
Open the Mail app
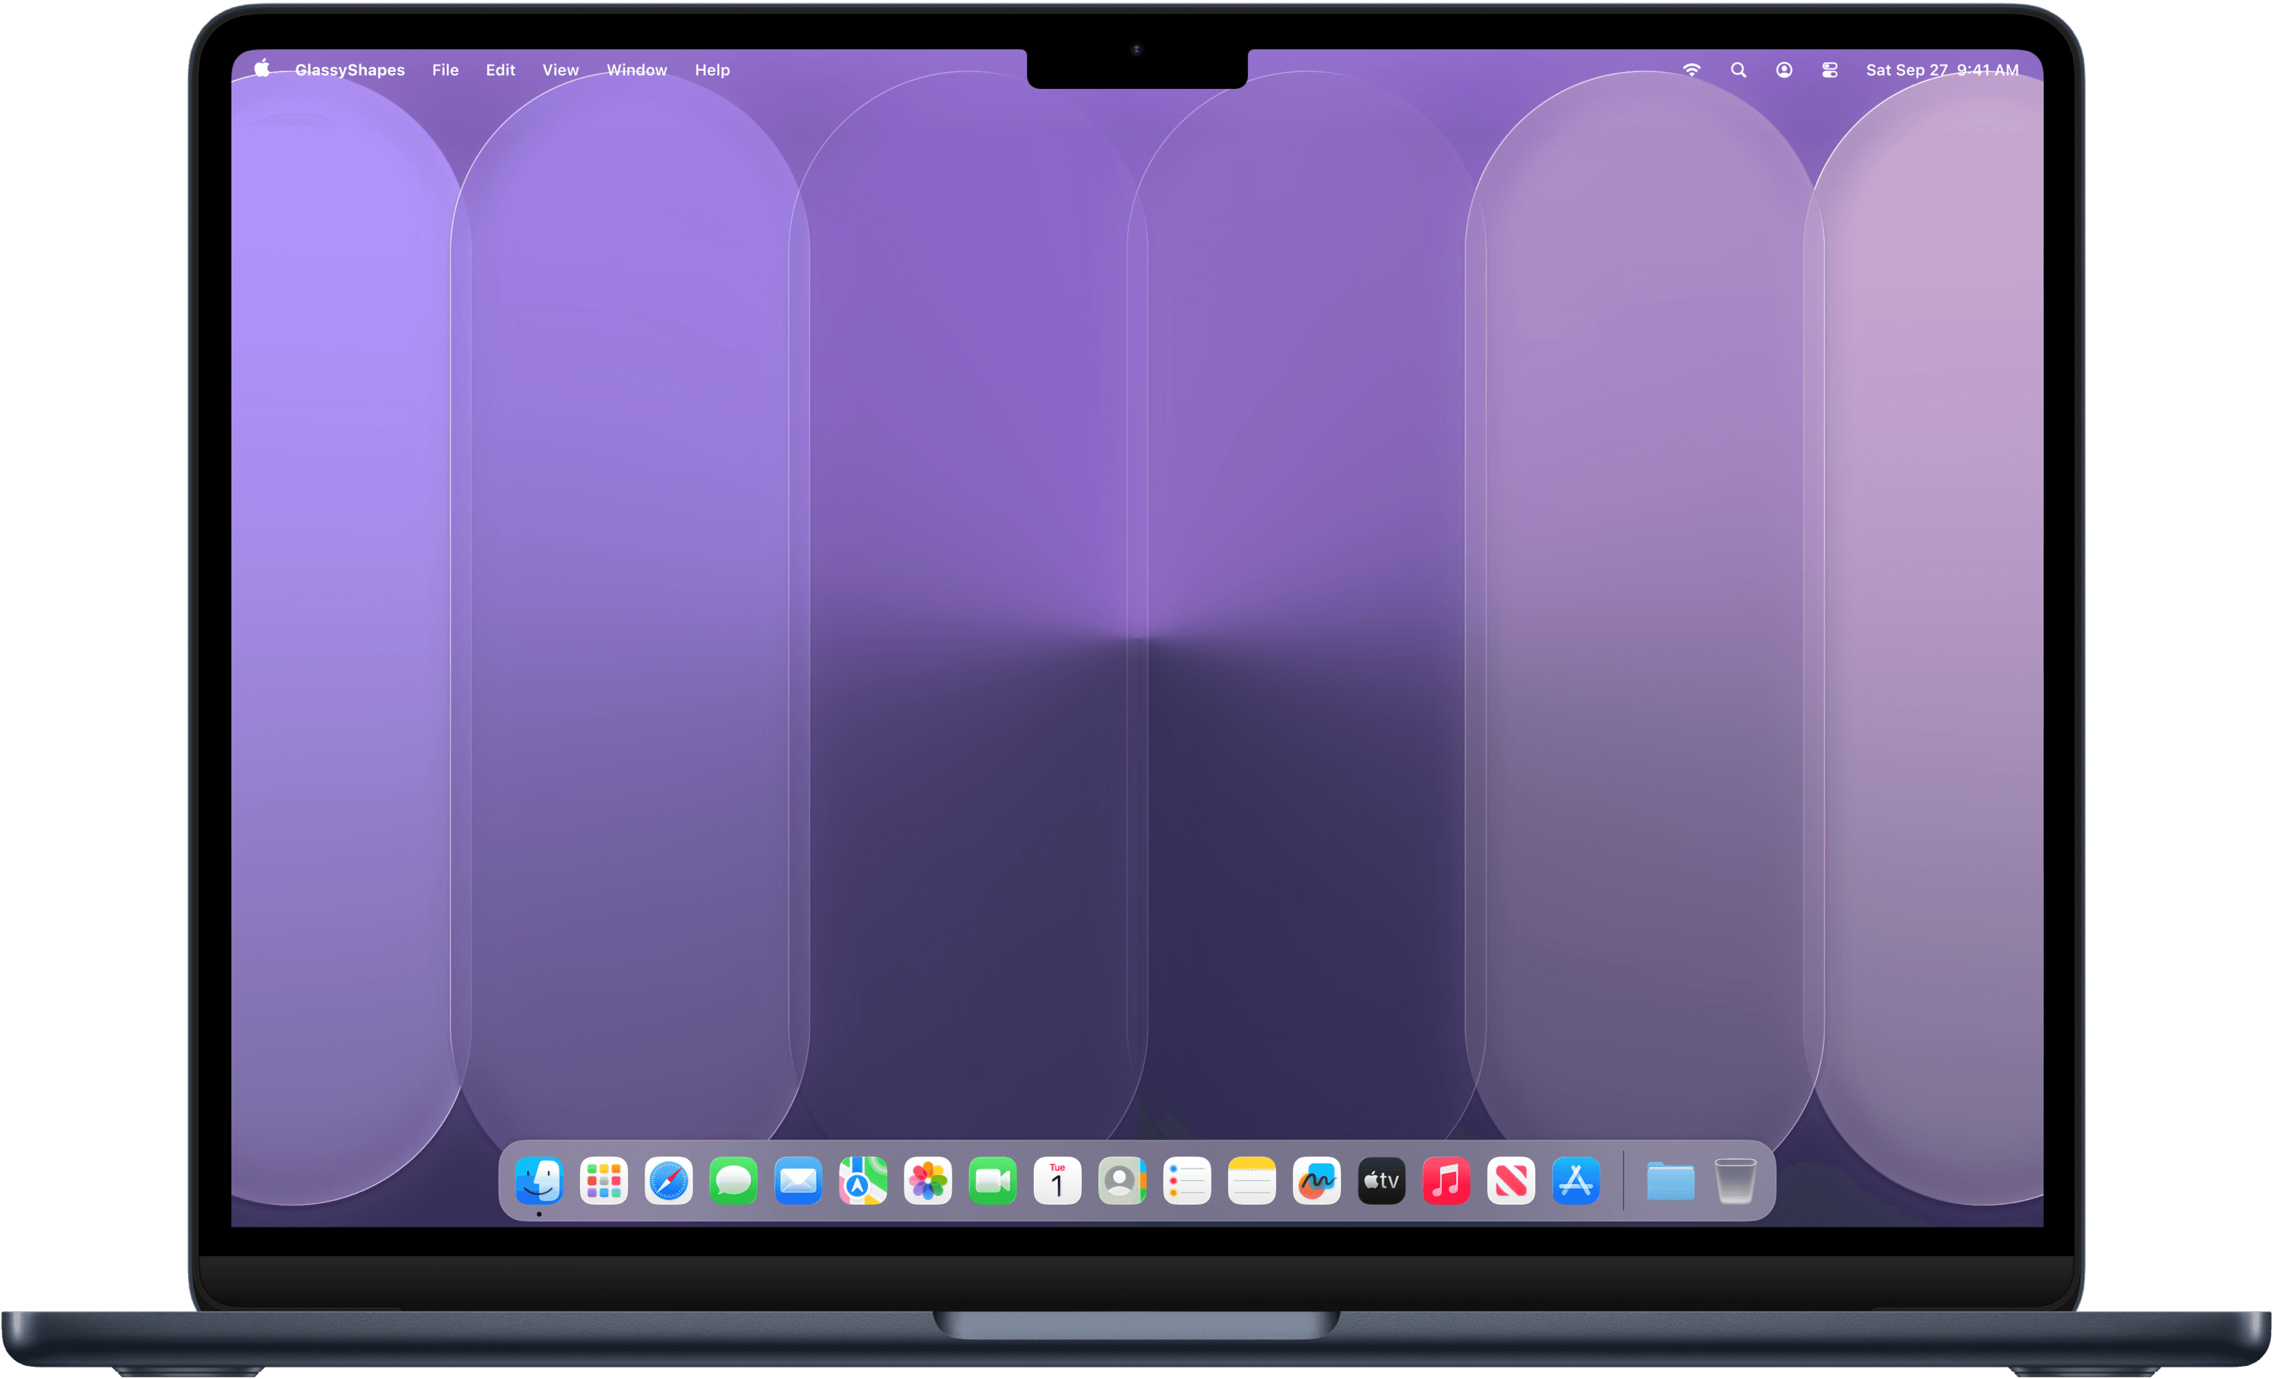coord(798,1181)
